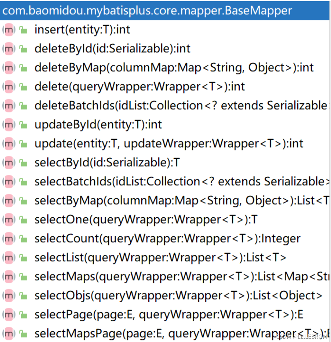331x342 pixels.
Task: Select selectCount(queryWrapper:Wrapper<T>):Integer method
Action: coord(168,238)
